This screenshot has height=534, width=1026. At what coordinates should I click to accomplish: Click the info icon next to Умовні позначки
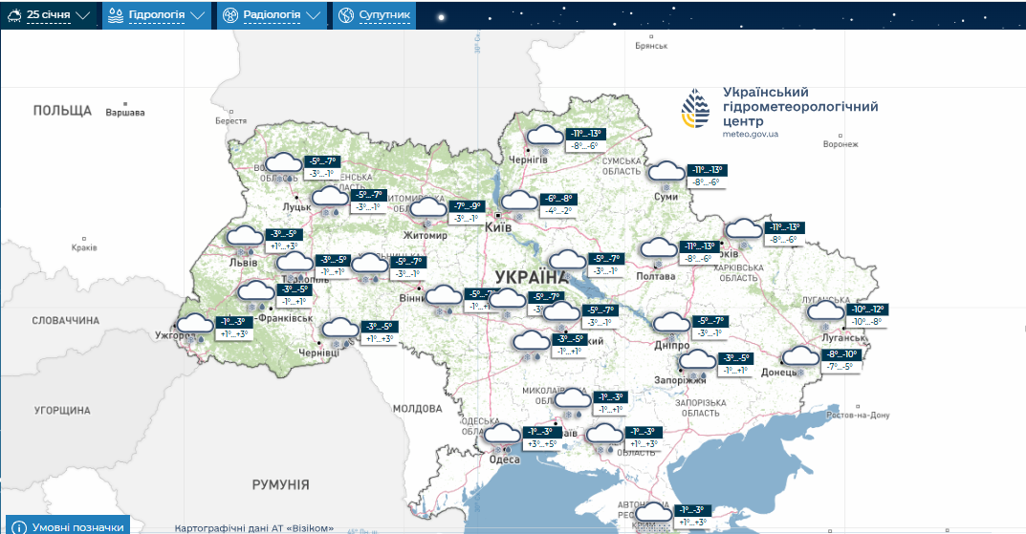[x=19, y=526]
